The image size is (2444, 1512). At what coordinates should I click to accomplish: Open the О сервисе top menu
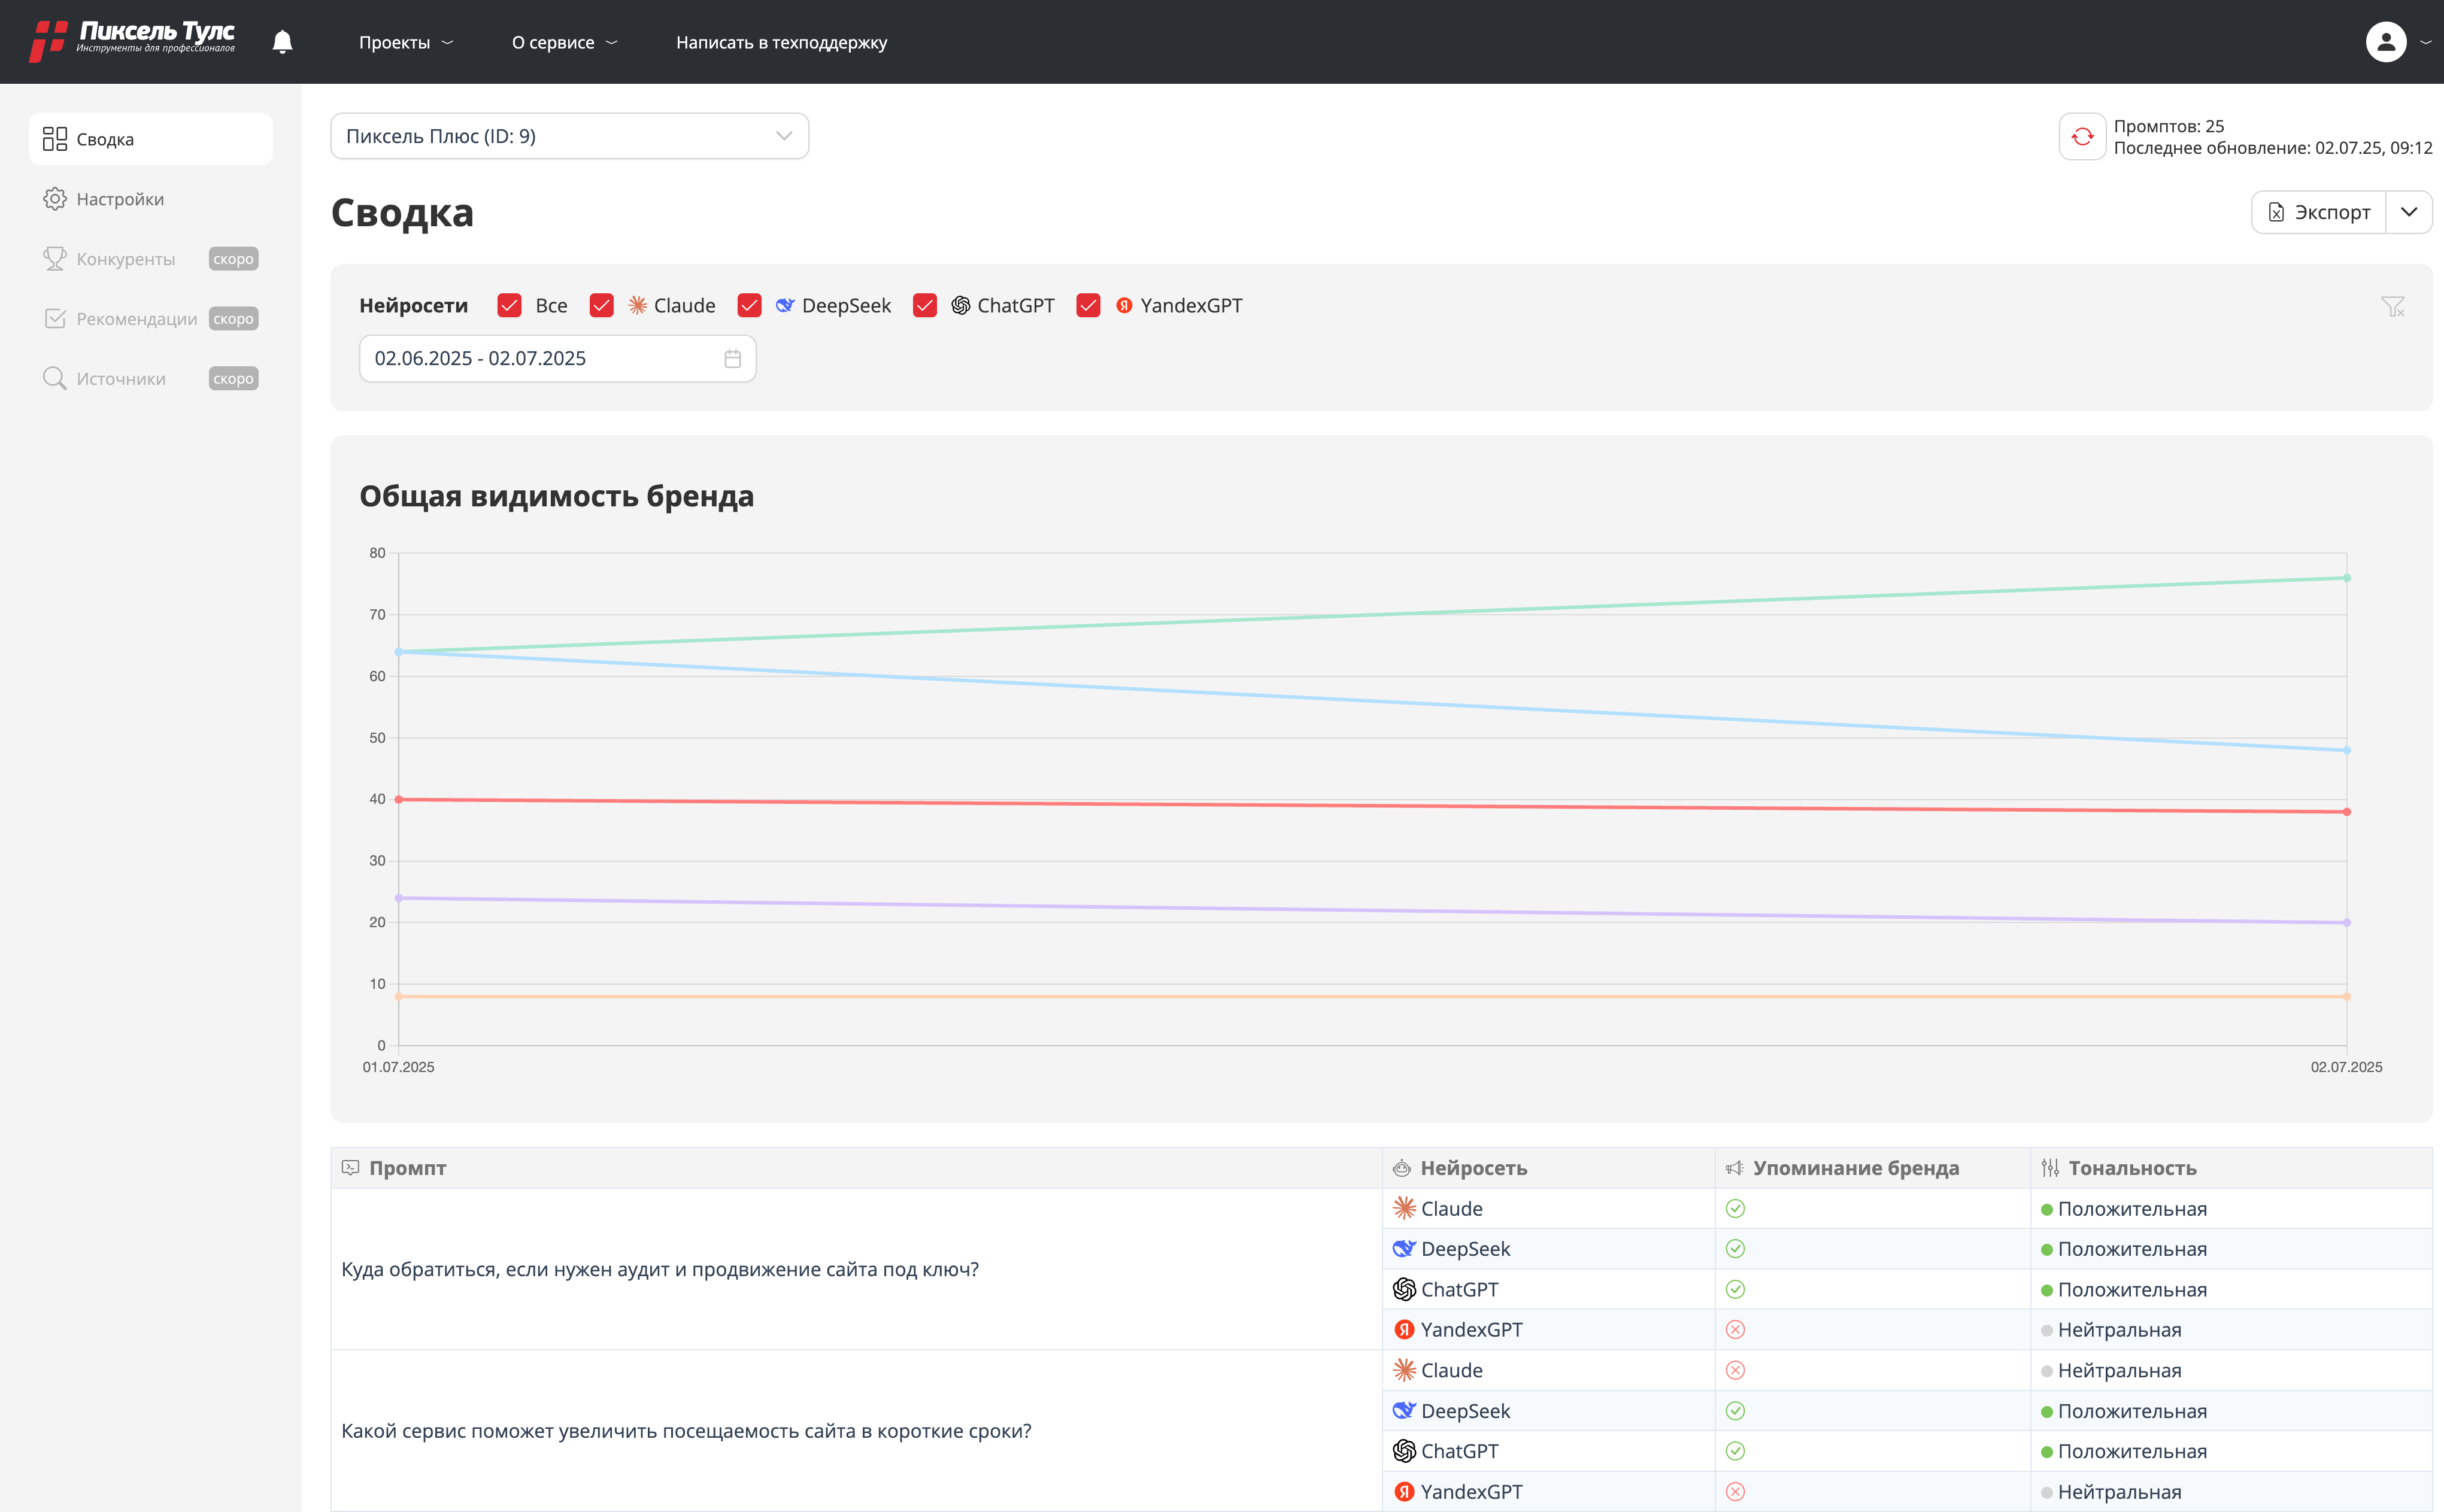pyautogui.click(x=565, y=43)
